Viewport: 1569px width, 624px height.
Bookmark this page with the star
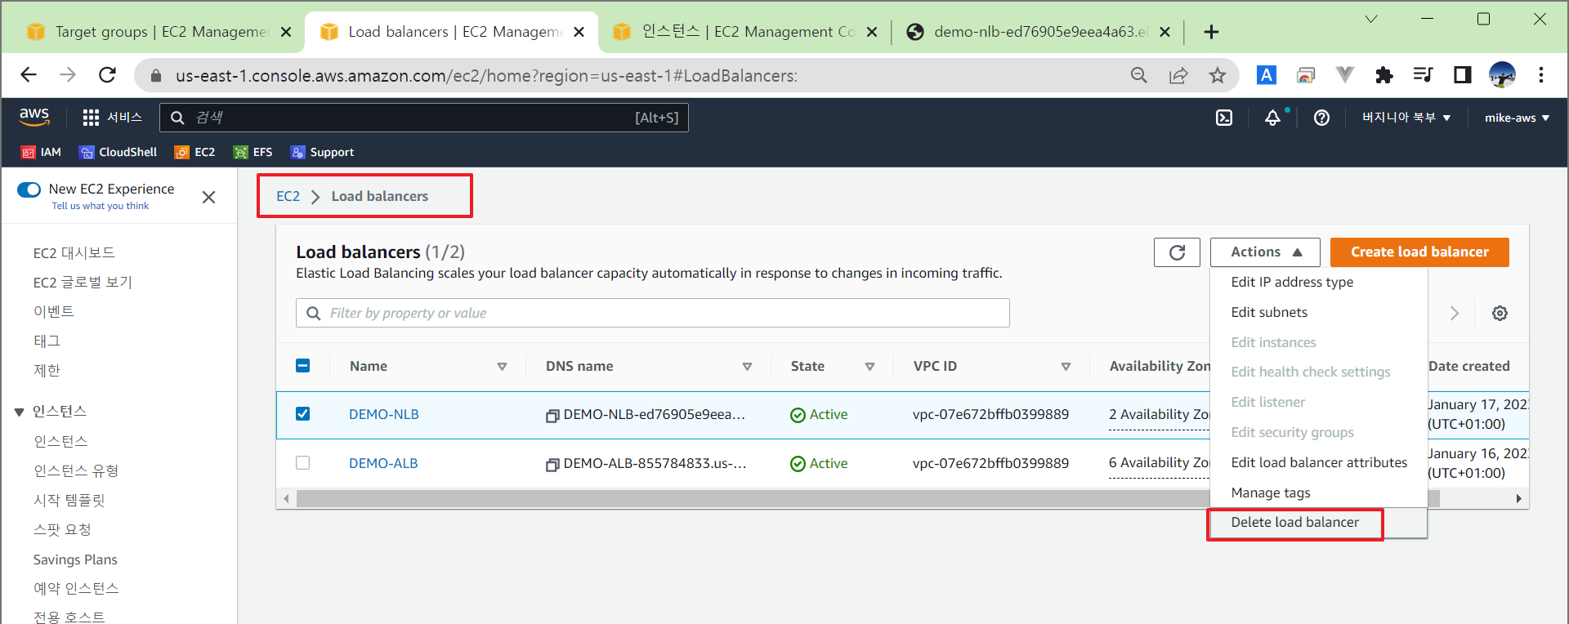coord(1218,75)
